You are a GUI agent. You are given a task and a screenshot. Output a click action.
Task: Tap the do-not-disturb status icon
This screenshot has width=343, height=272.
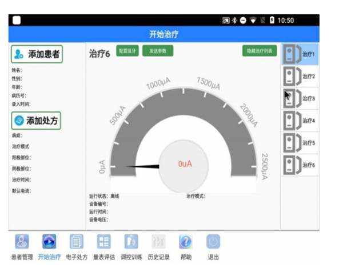coord(243,21)
